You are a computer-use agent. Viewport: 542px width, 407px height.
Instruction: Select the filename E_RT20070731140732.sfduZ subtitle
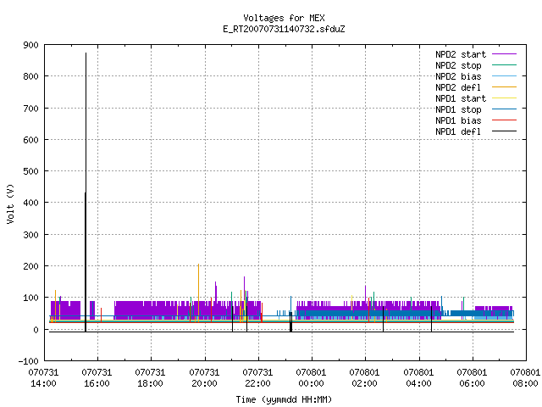click(x=284, y=29)
